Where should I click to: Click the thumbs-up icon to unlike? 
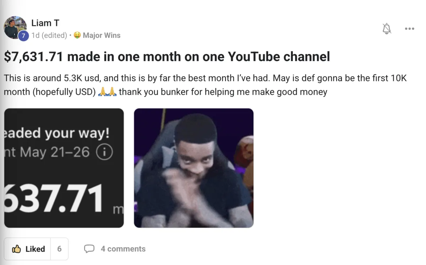click(x=16, y=249)
